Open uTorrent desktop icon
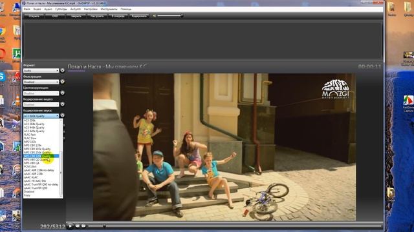This screenshot has height=232, width=414. pyautogui.click(x=17, y=54)
